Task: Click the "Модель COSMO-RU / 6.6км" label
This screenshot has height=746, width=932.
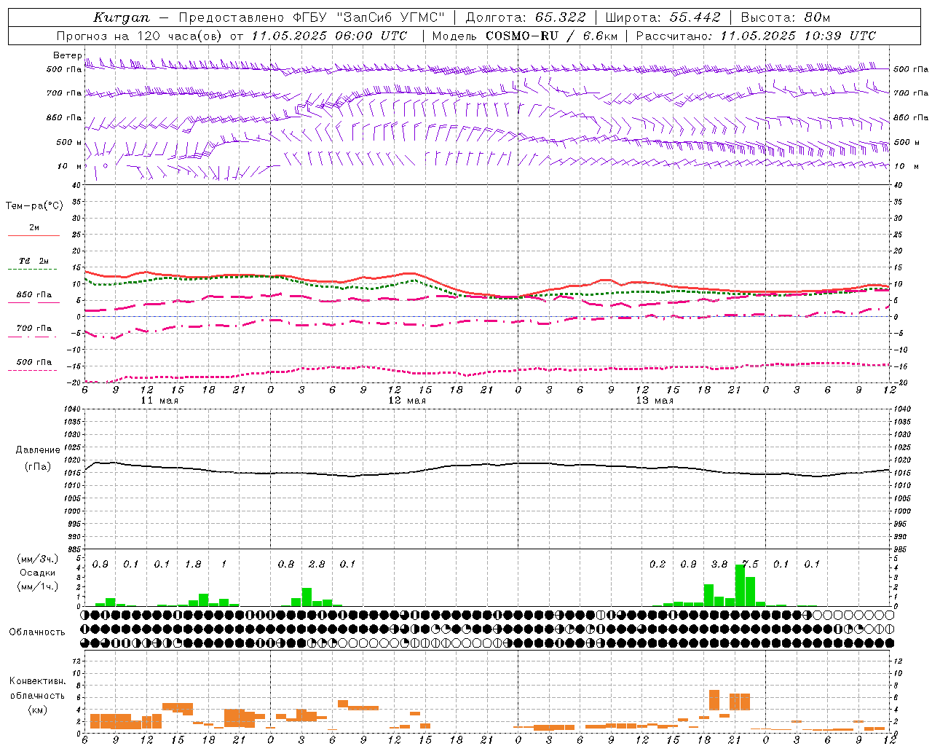Action: point(525,36)
